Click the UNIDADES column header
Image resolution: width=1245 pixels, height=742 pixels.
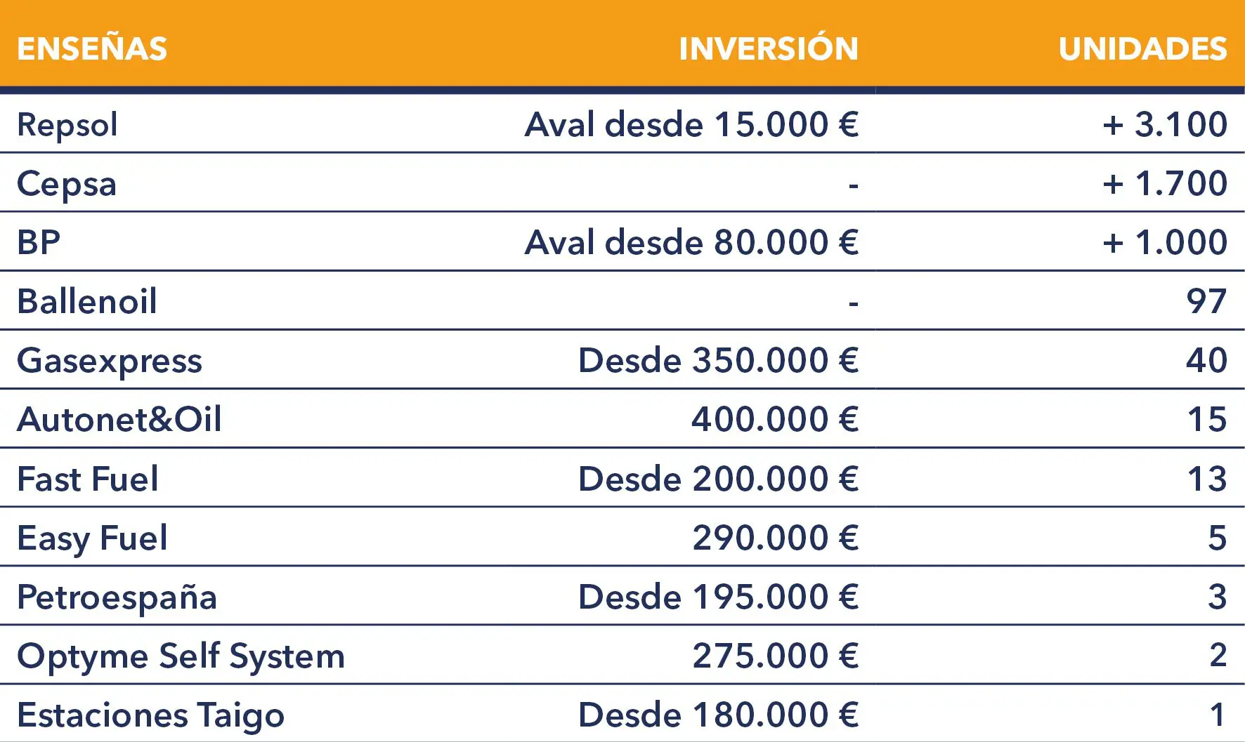pos(1142,48)
